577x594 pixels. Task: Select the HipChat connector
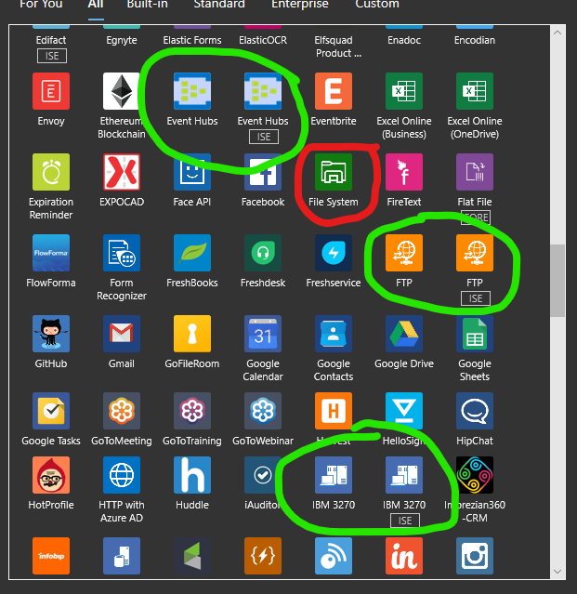(475, 411)
